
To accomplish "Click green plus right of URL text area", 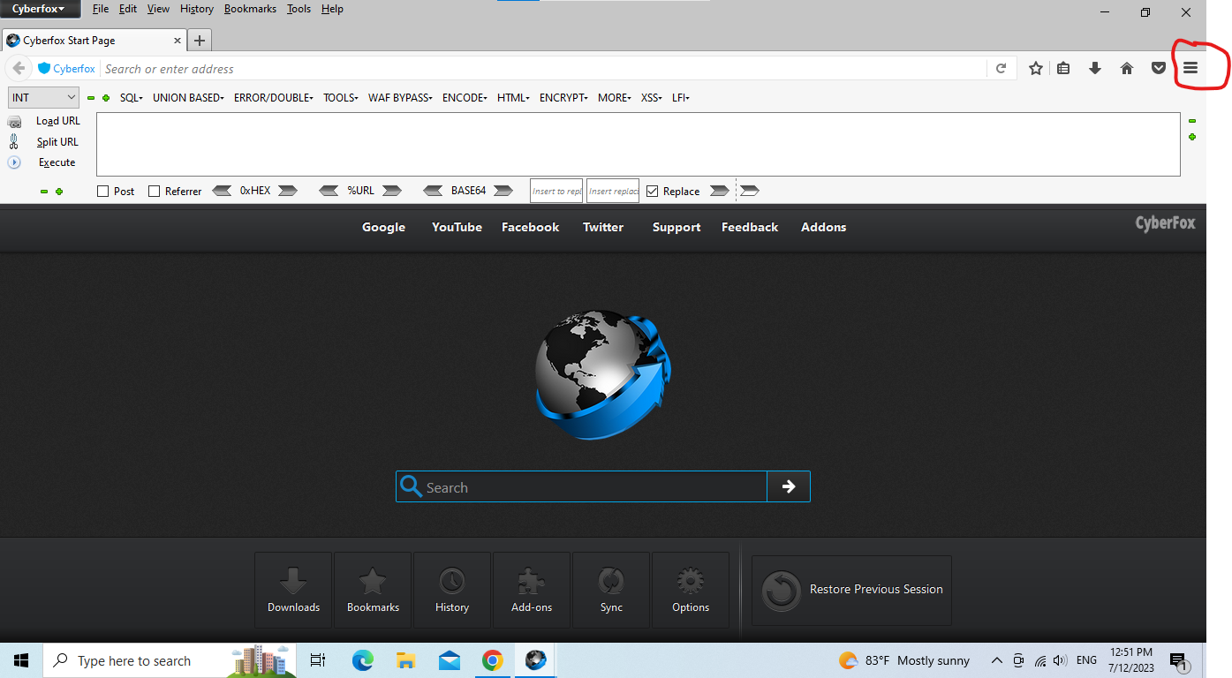I will pos(1192,137).
